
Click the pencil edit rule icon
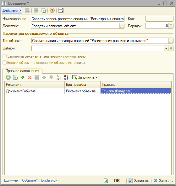(x=23, y=77)
